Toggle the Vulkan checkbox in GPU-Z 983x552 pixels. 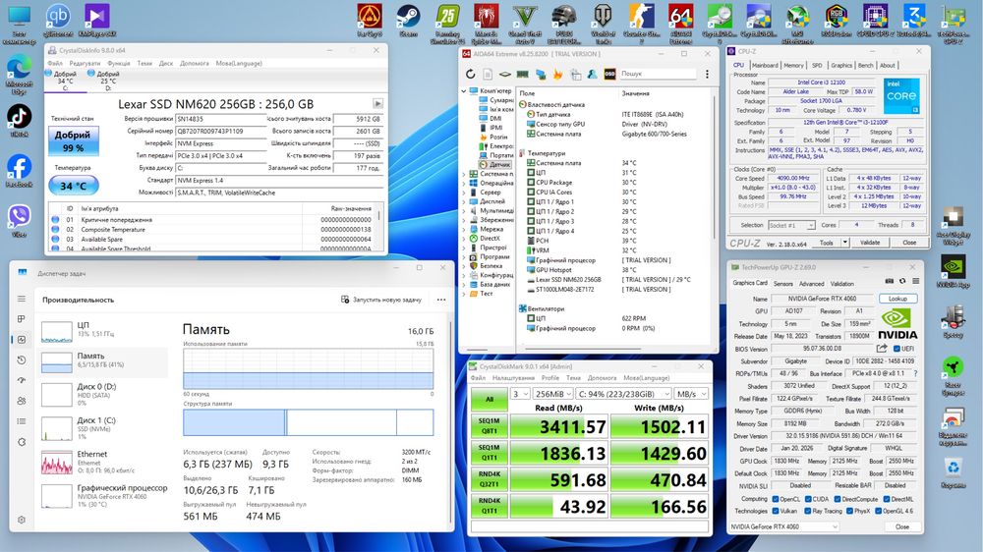(776, 512)
